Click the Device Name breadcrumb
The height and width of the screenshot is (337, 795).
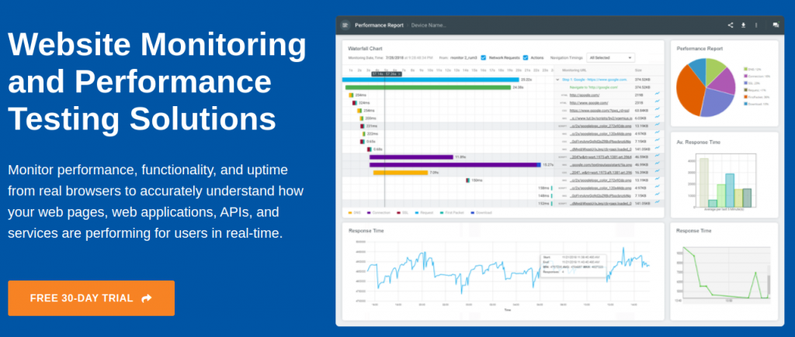click(429, 25)
